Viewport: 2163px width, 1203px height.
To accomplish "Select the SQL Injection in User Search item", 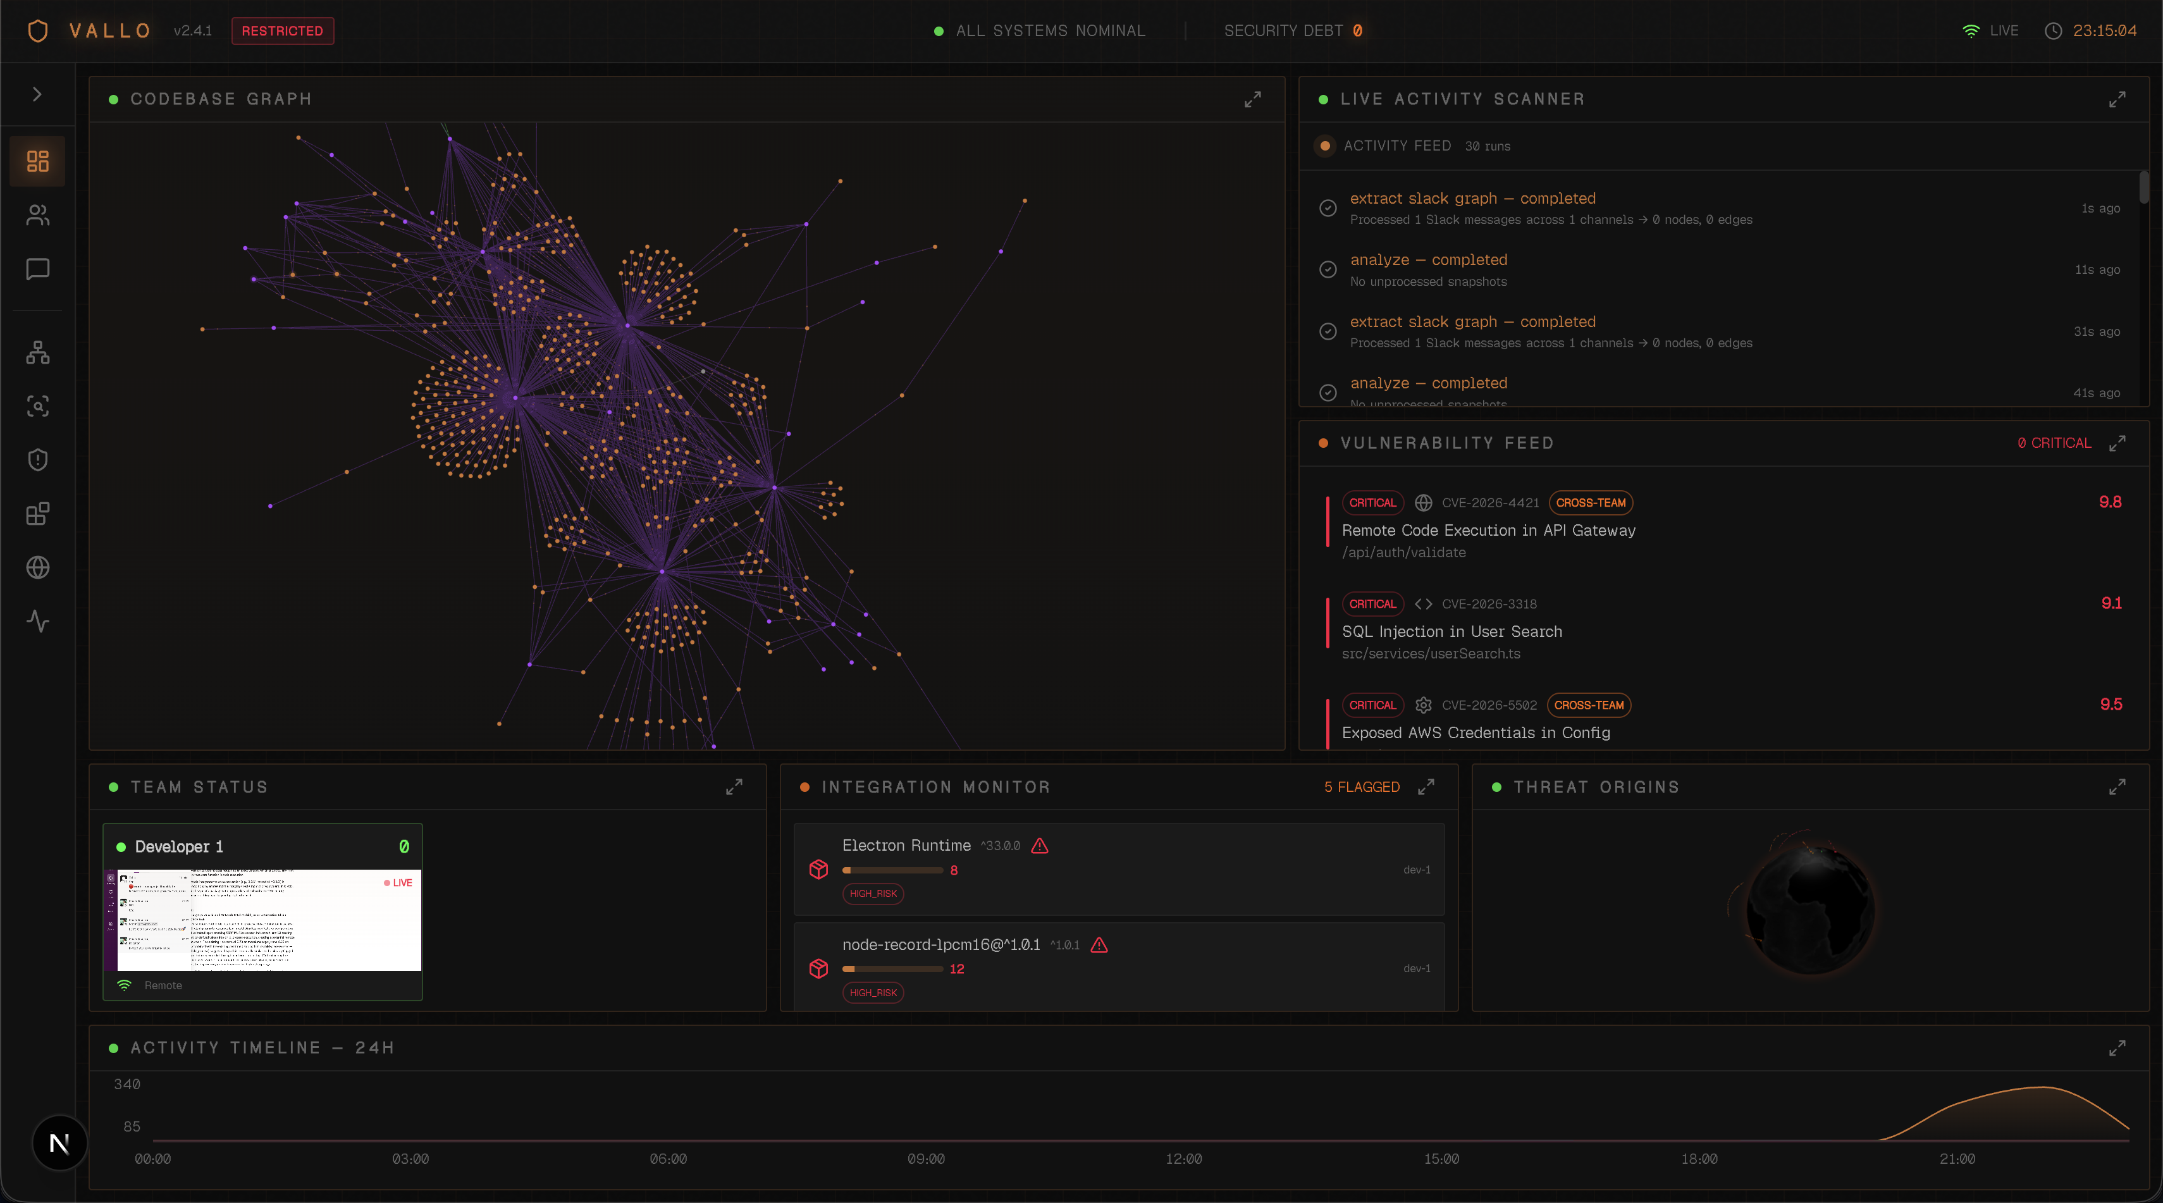I will 1451,631.
